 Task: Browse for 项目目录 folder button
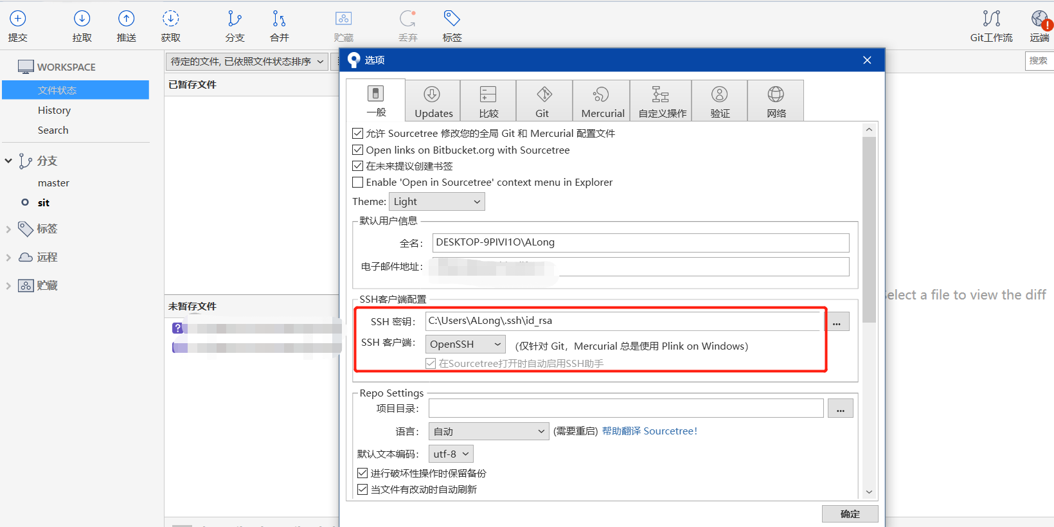click(x=841, y=409)
